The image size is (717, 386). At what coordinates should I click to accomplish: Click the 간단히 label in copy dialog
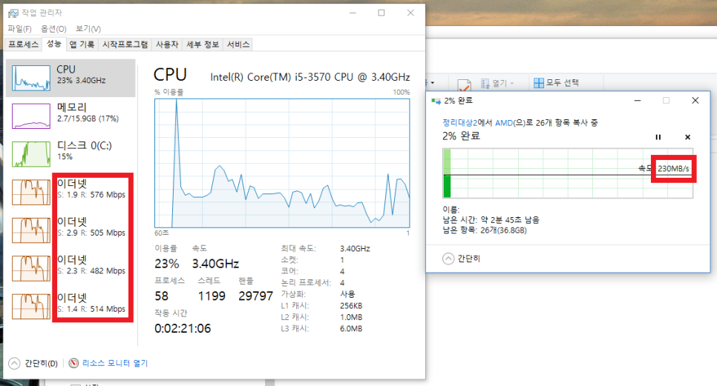click(468, 259)
